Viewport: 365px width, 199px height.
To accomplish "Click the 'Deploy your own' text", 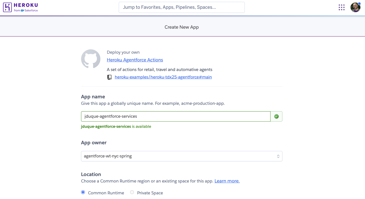I will [123, 52].
